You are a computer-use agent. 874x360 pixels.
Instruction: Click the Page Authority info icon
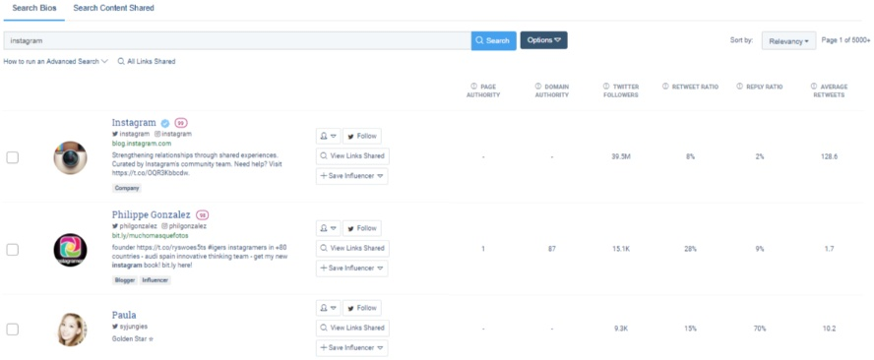[x=473, y=87]
